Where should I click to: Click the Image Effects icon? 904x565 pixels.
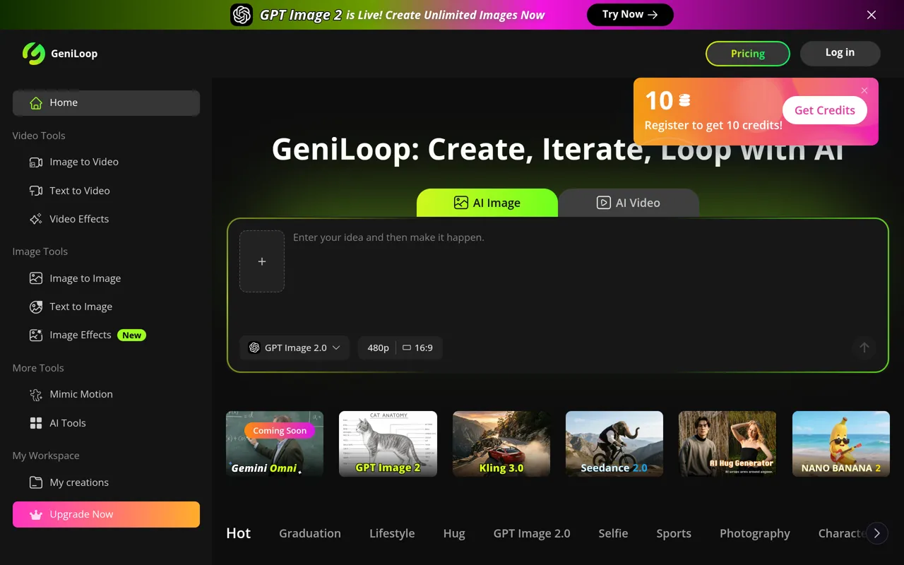click(x=36, y=335)
